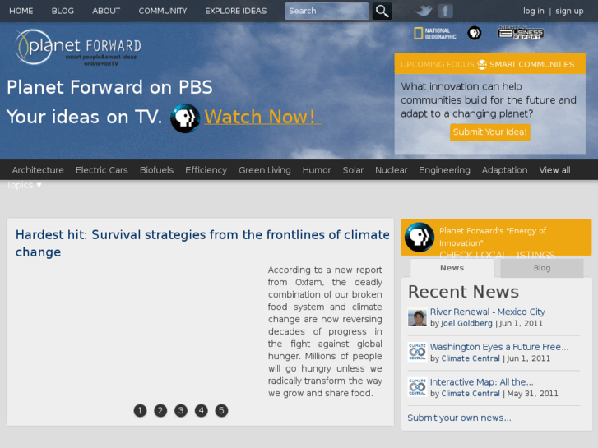Select the Efficiency topic
This screenshot has height=448, width=598.
[x=206, y=170]
